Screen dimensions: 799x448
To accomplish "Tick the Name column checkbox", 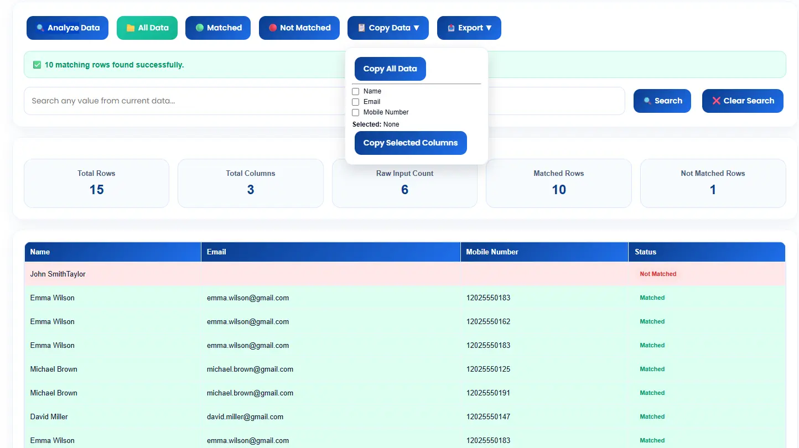I will (356, 91).
